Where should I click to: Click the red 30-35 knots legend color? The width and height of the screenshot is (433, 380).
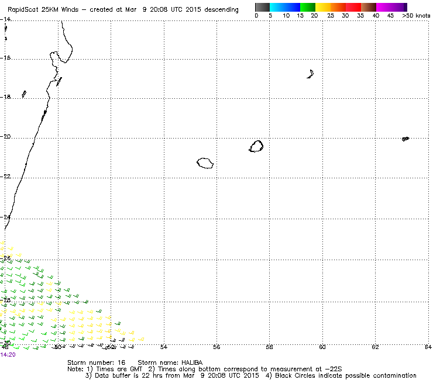[353, 7]
